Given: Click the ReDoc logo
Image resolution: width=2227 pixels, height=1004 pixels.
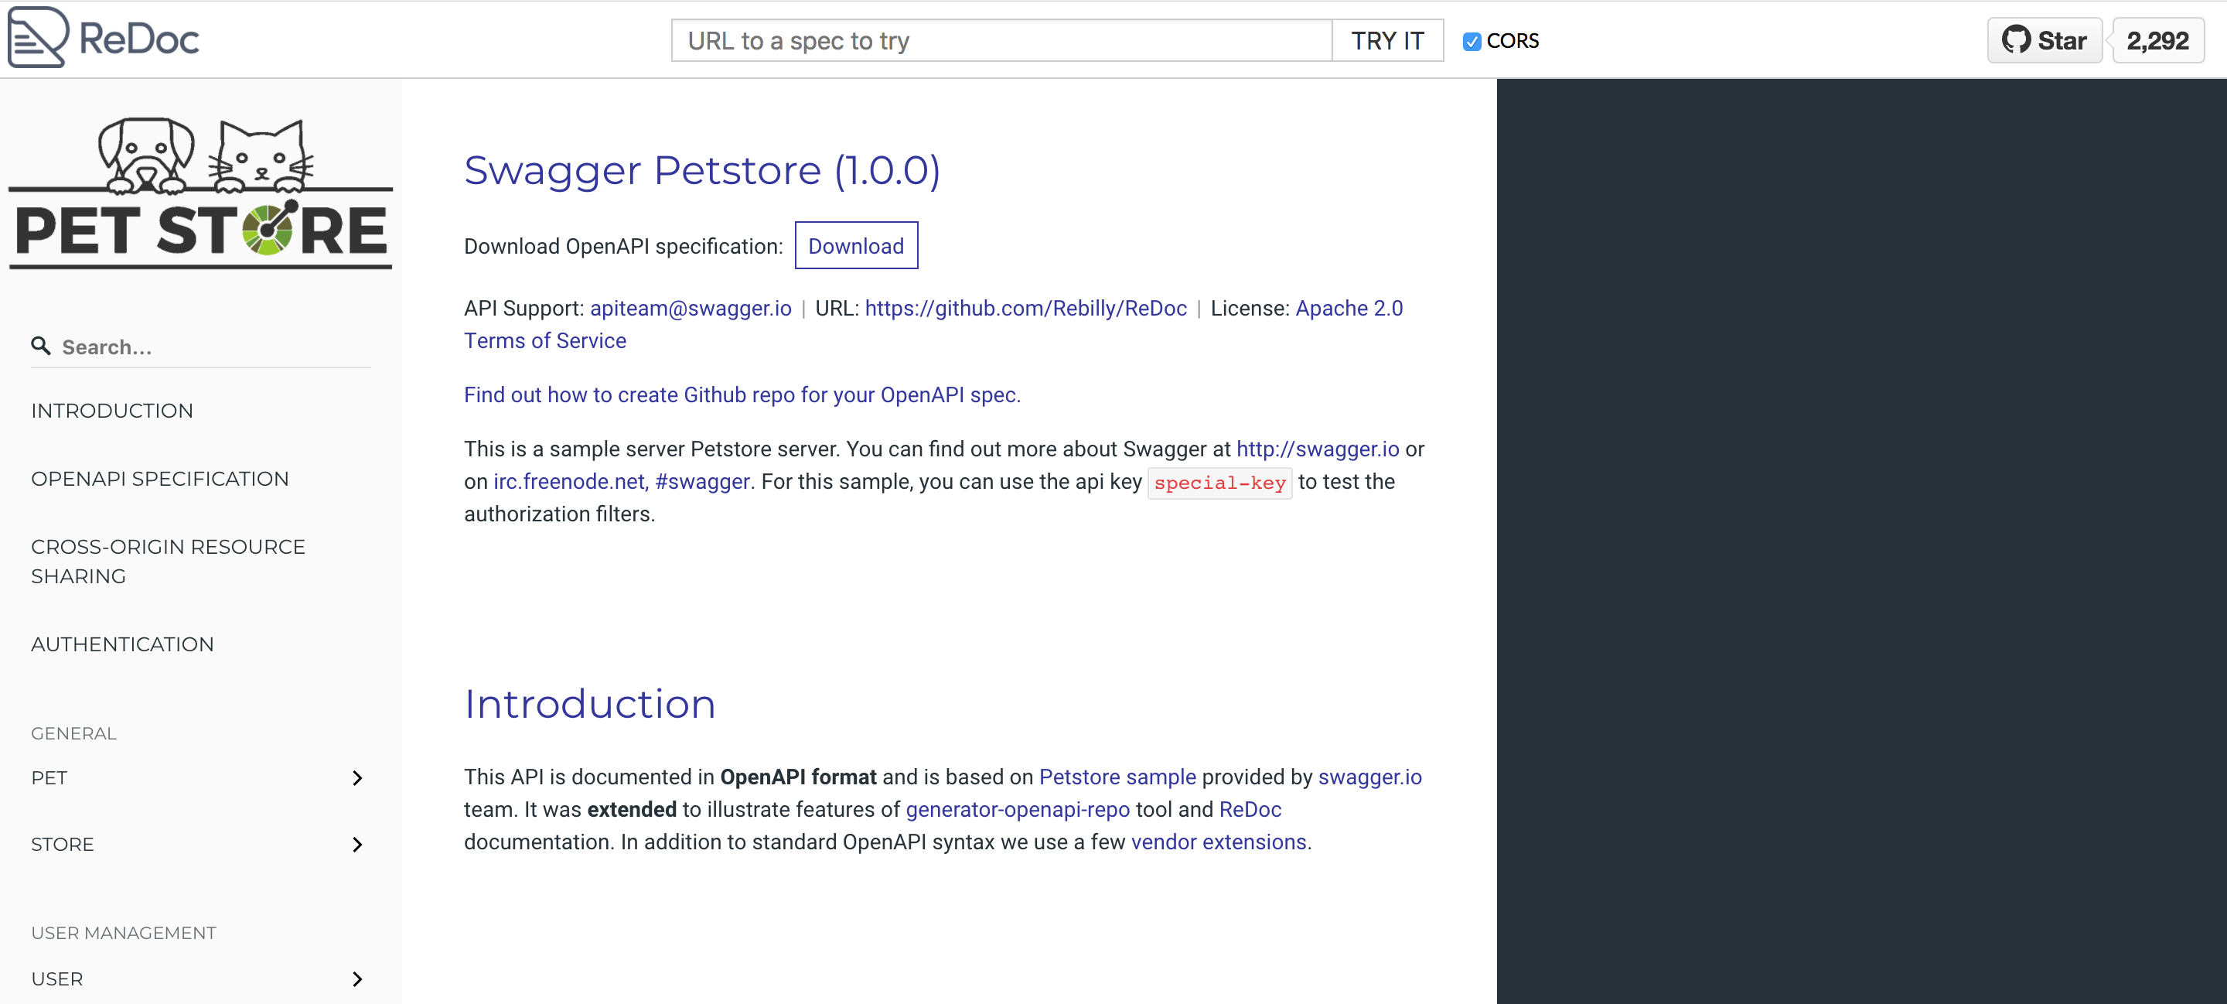Looking at the screenshot, I should (102, 38).
